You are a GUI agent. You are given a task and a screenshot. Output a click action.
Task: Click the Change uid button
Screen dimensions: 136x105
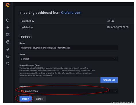pos(109,80)
